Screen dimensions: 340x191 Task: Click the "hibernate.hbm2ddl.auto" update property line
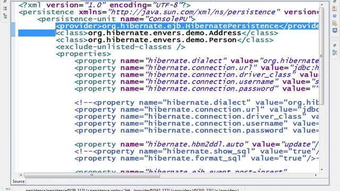tap(197, 144)
